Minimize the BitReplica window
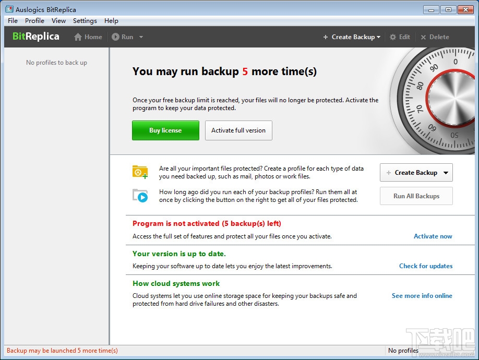The height and width of the screenshot is (360, 479). tap(431, 10)
